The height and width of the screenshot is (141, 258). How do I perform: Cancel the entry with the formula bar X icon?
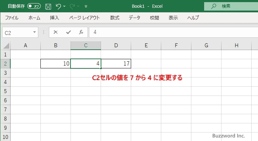pos(55,32)
